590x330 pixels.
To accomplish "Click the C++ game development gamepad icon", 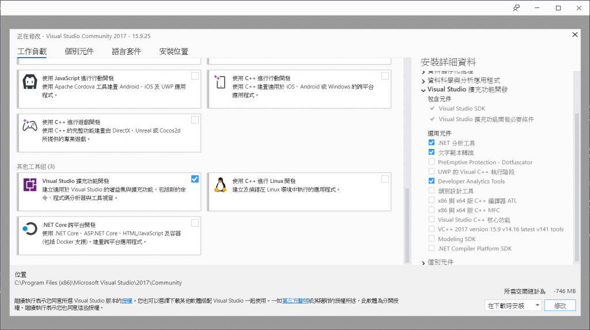I will pyautogui.click(x=30, y=125).
